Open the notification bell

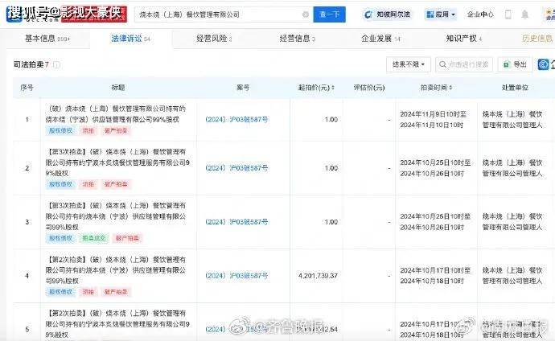(525, 14)
